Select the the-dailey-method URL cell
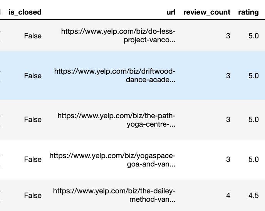 [114, 195]
